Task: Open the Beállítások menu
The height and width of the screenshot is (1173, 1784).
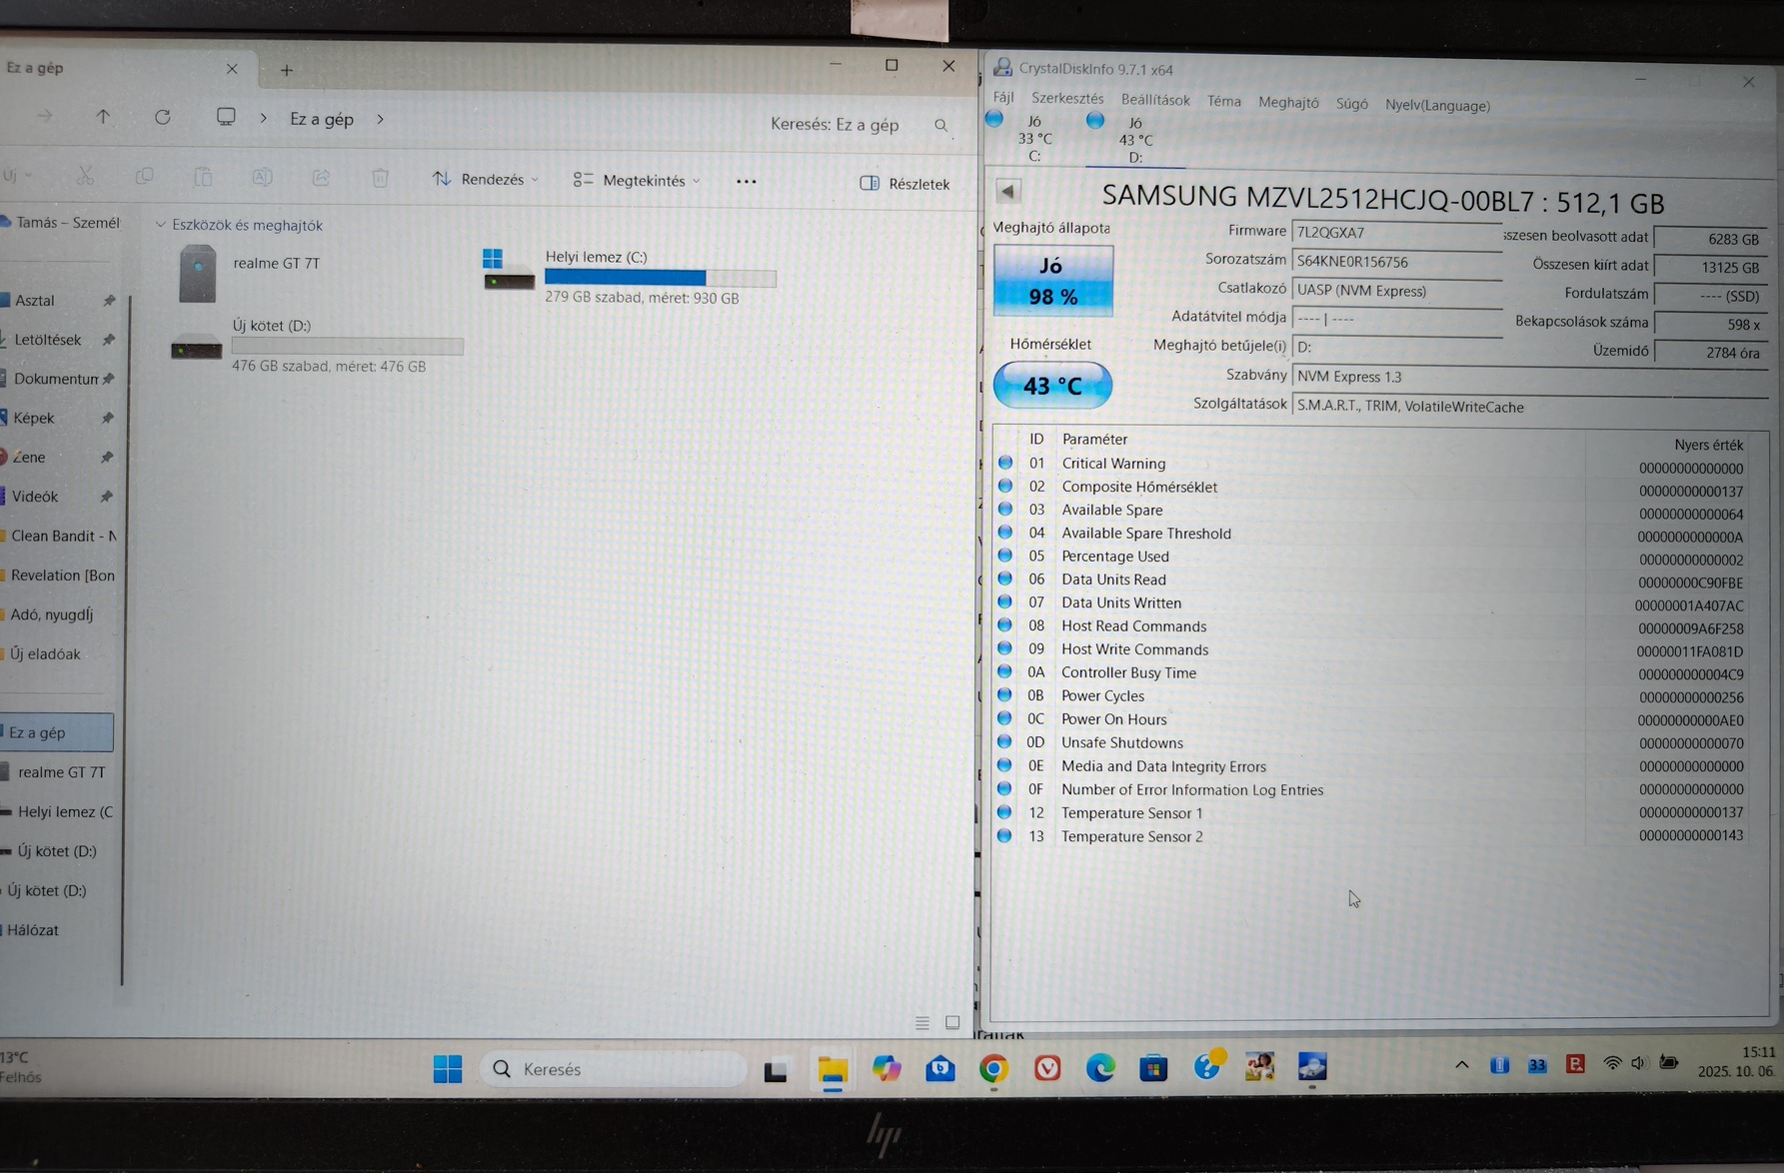Action: point(1155,100)
